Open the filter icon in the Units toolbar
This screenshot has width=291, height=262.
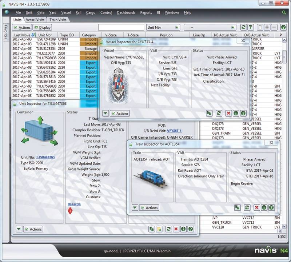pos(250,27)
